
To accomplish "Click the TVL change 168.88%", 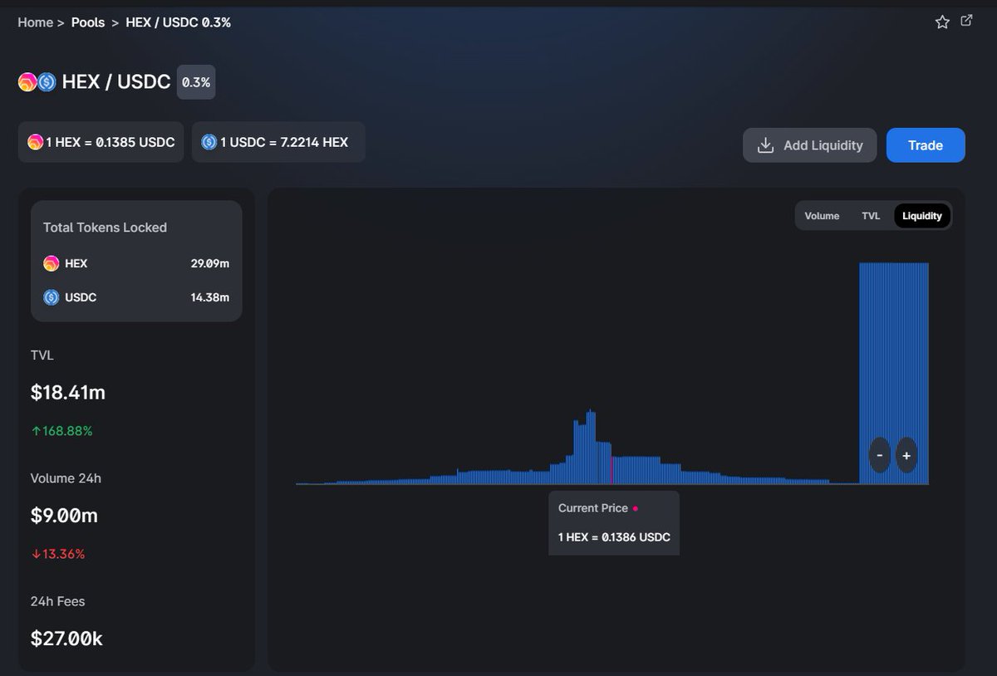I will (x=61, y=431).
